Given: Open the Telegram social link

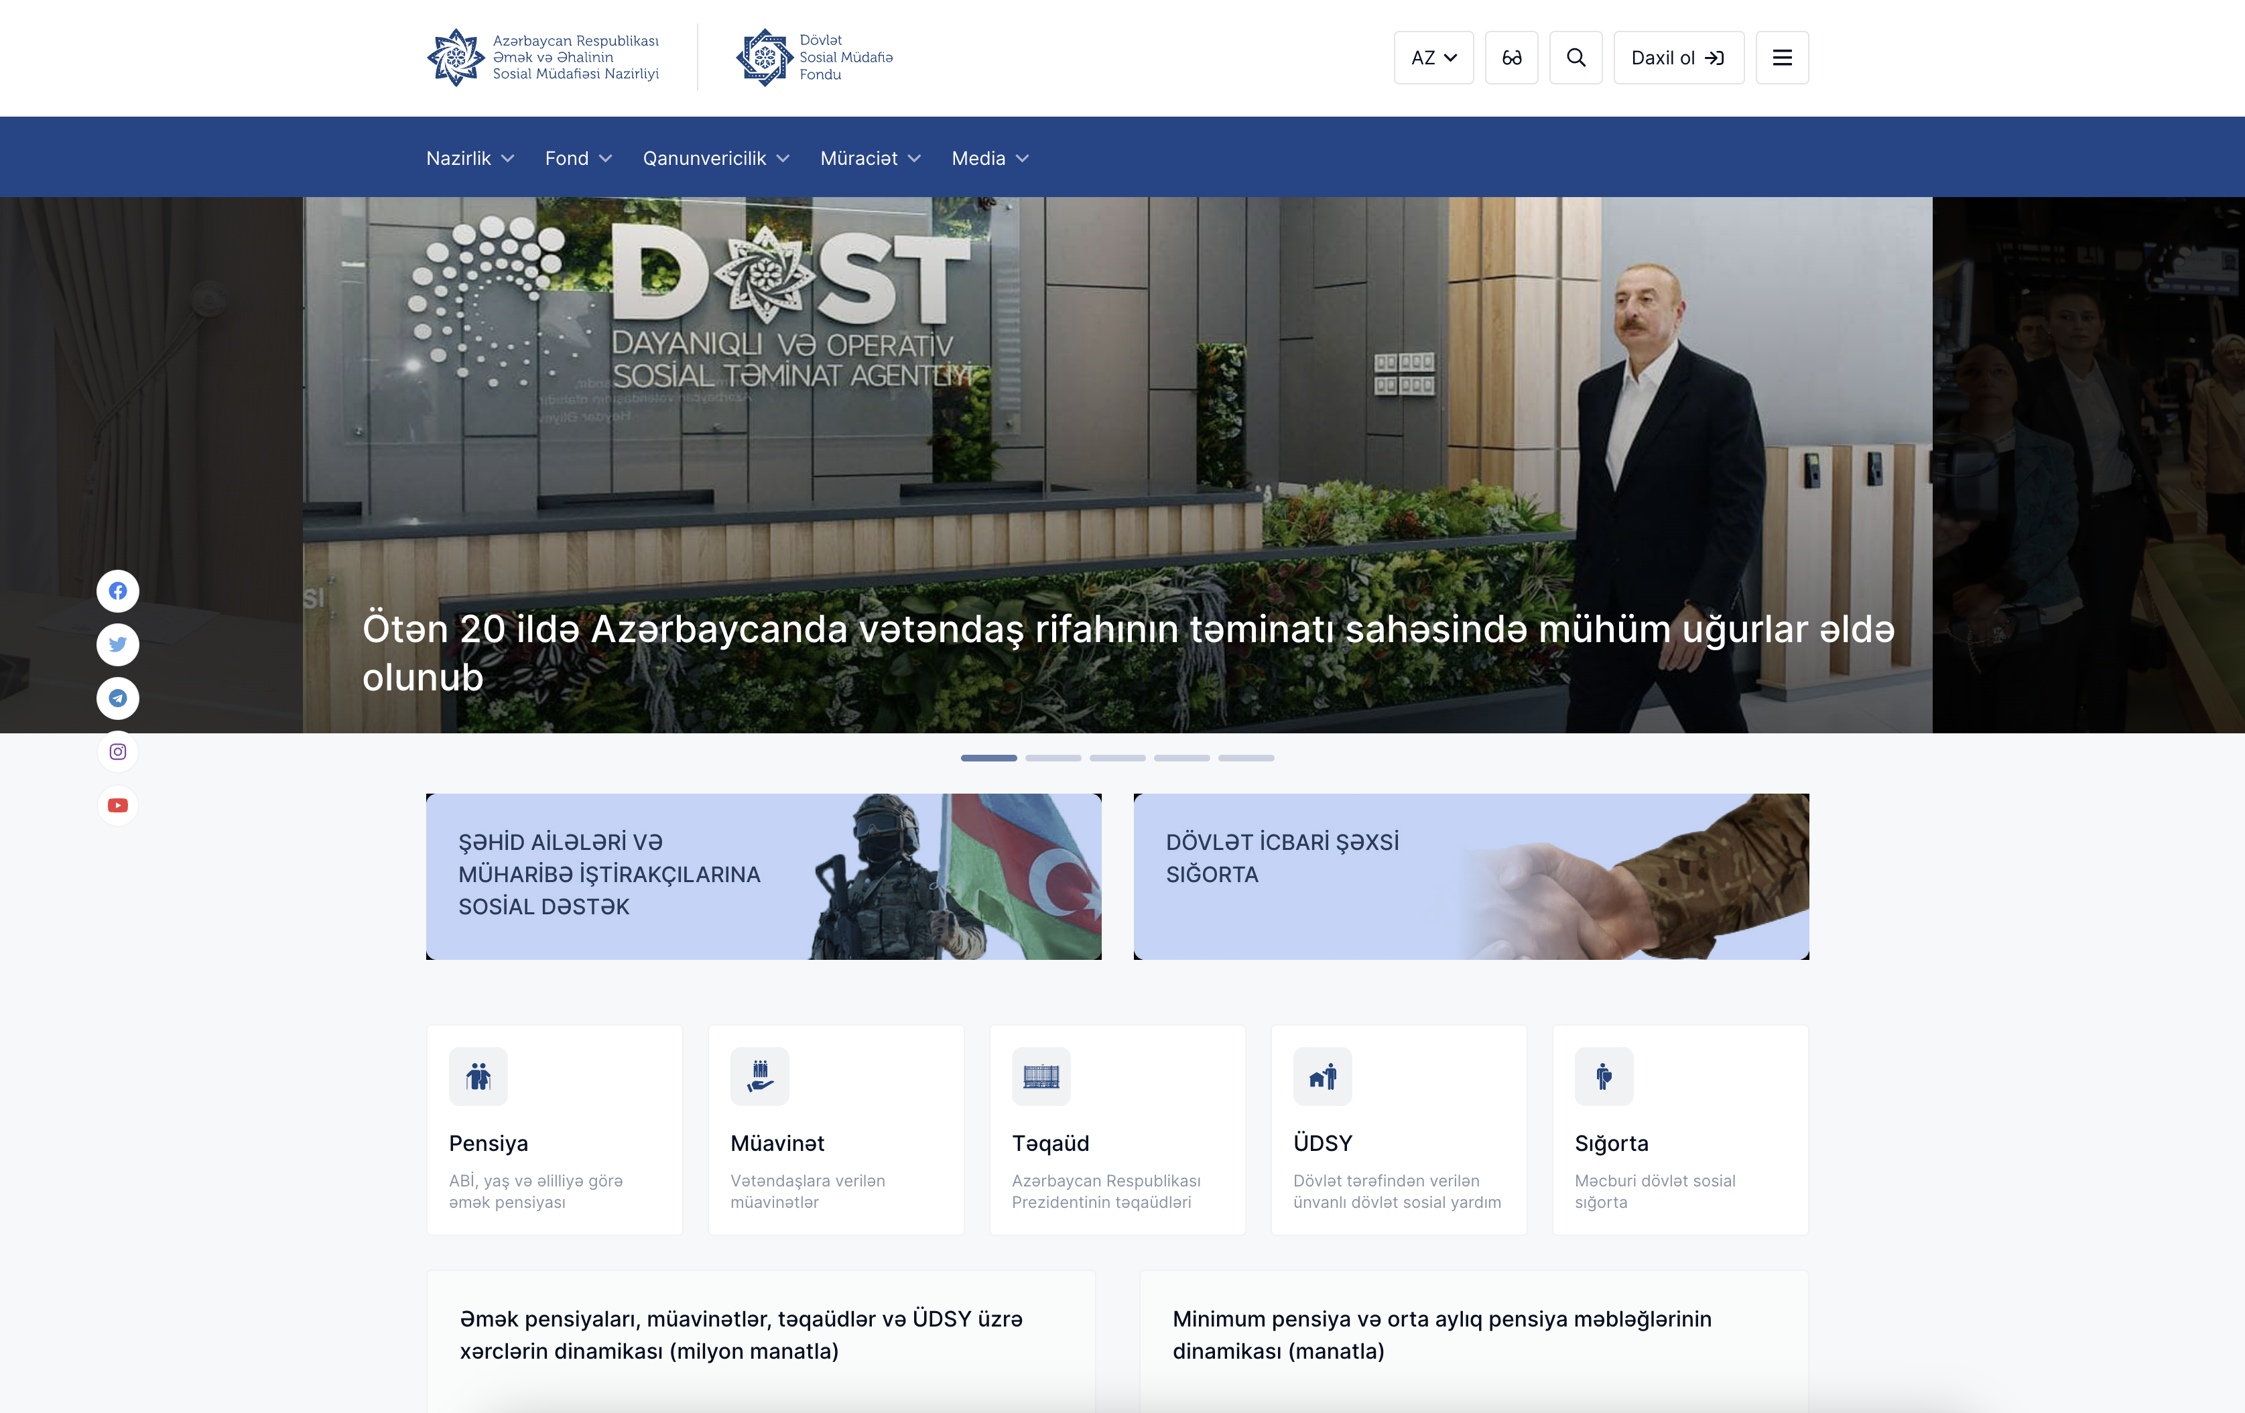Looking at the screenshot, I should 117,698.
